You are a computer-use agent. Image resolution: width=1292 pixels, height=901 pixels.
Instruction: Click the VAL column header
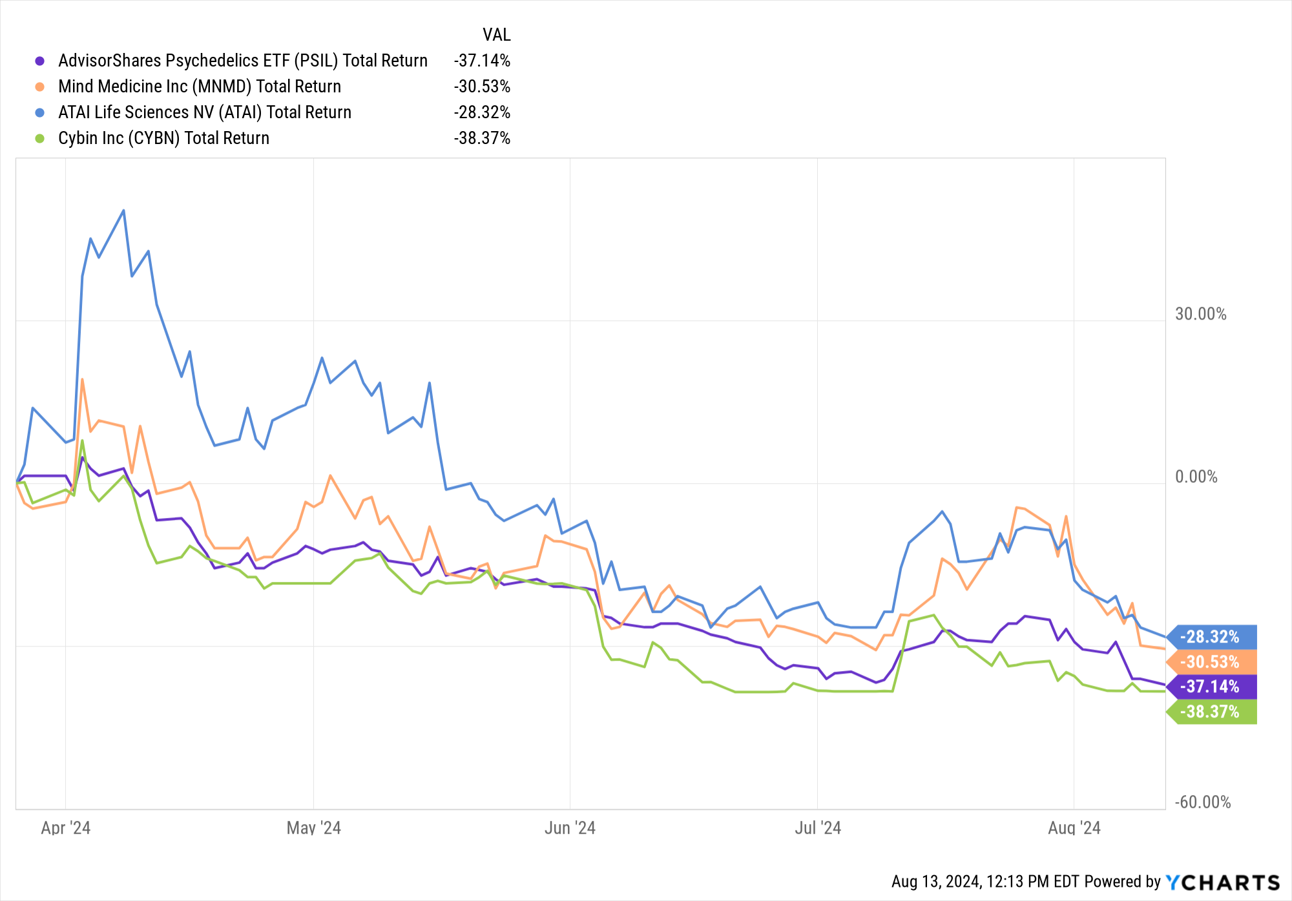(x=496, y=35)
